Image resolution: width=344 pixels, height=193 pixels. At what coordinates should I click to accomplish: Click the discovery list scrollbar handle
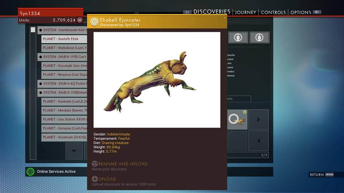[33, 30]
